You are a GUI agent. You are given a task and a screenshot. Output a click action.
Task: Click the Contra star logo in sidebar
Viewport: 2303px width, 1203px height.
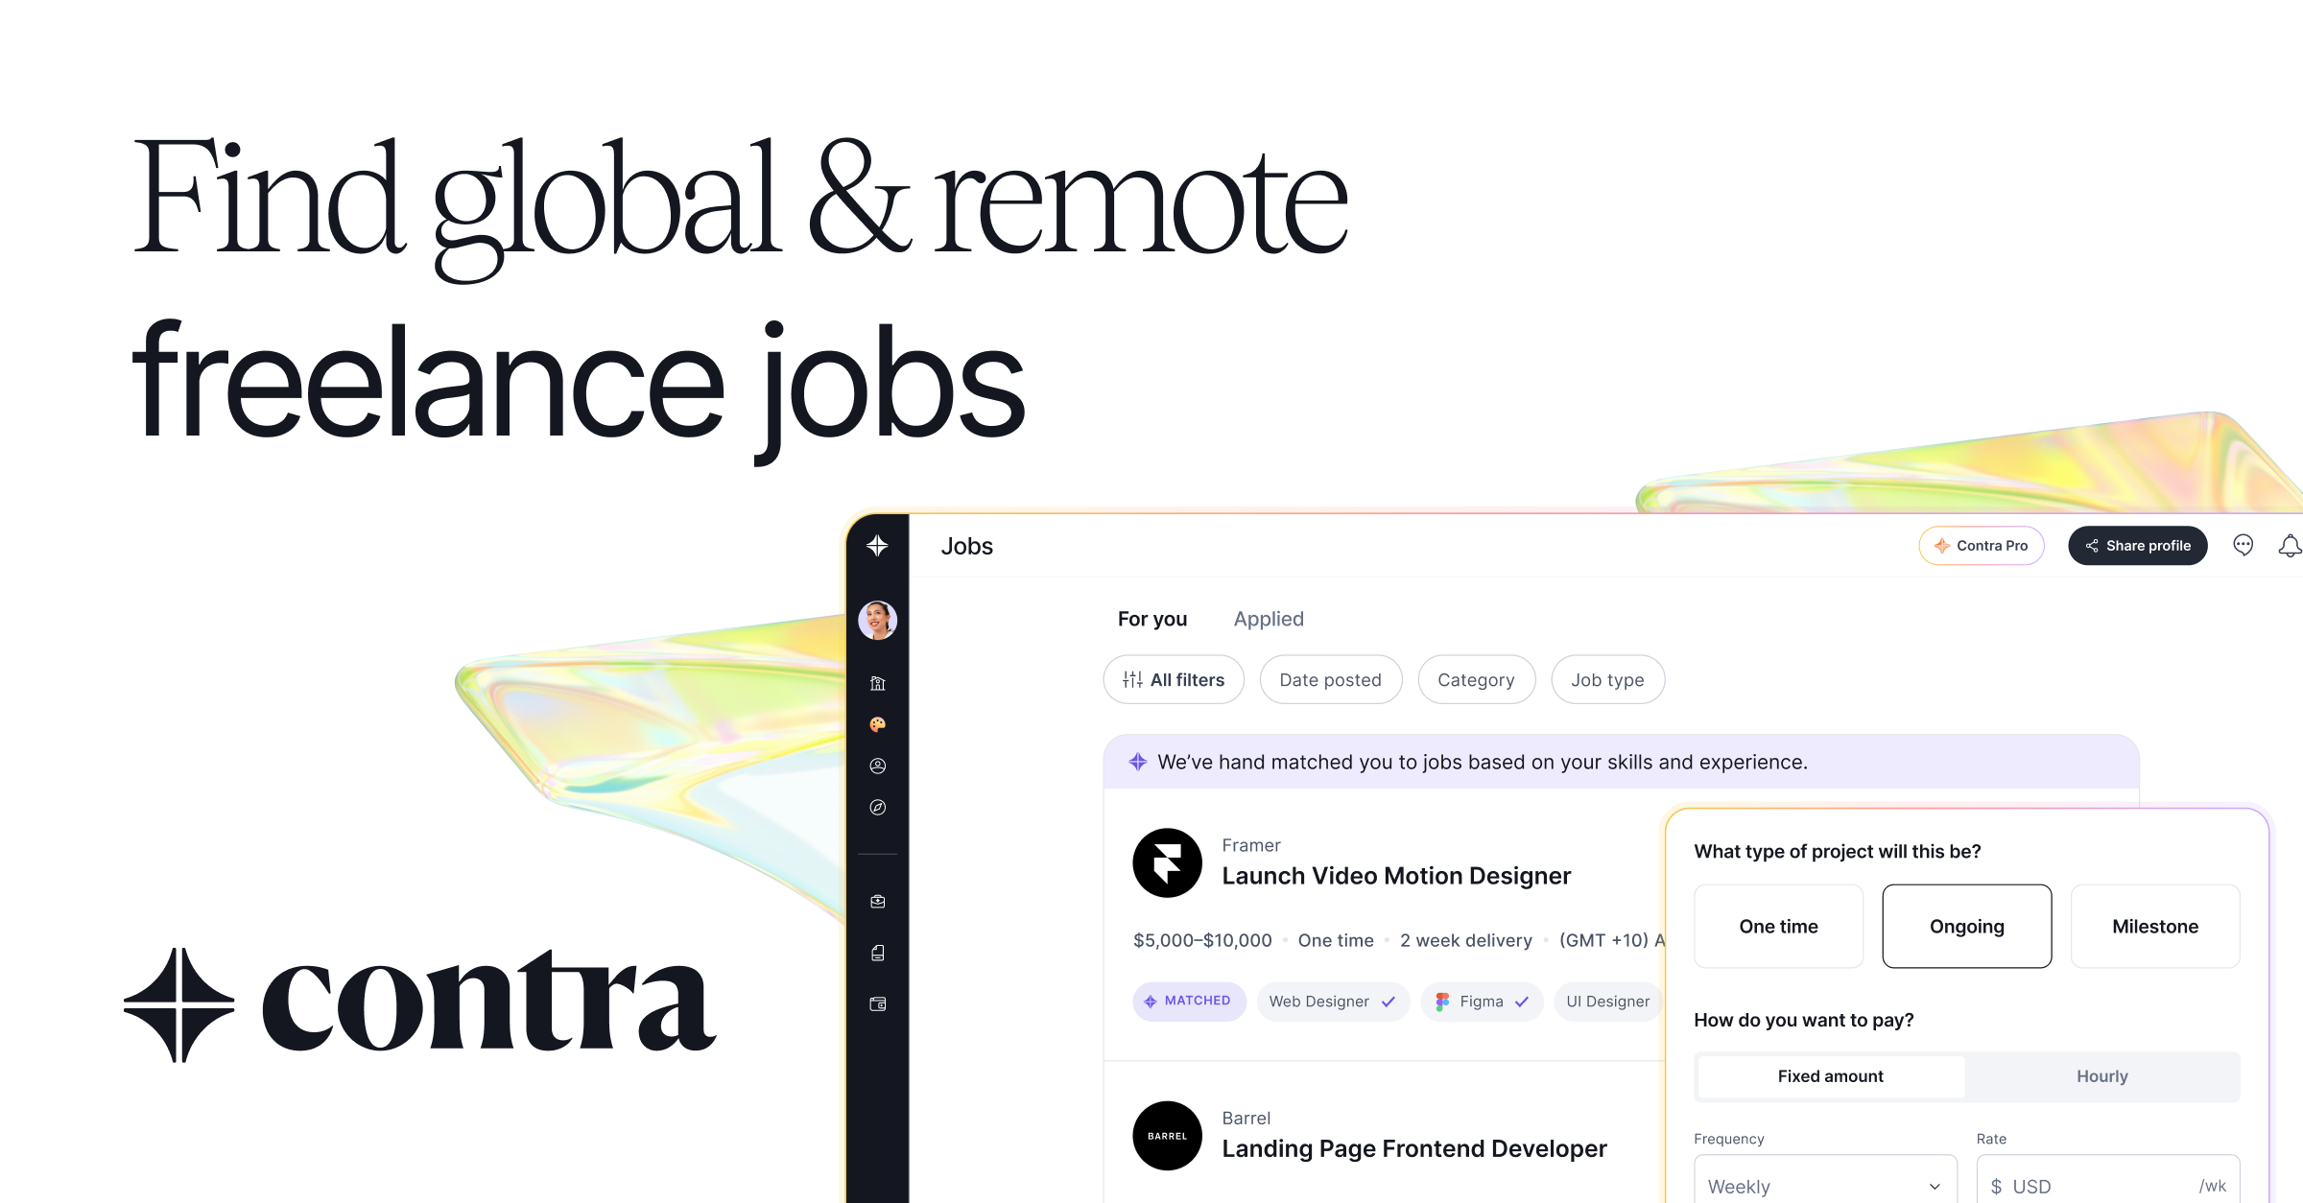tap(877, 546)
